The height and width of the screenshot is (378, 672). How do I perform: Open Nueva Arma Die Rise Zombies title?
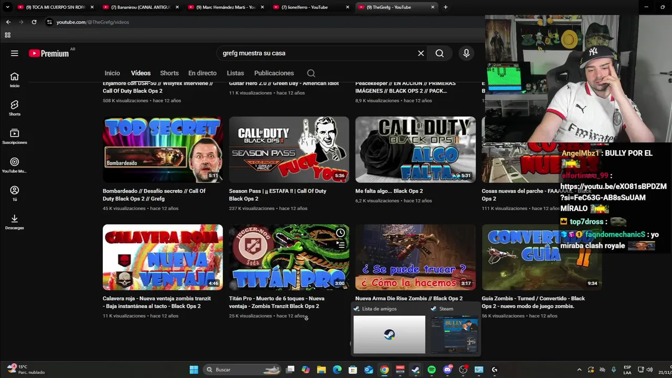click(x=409, y=298)
